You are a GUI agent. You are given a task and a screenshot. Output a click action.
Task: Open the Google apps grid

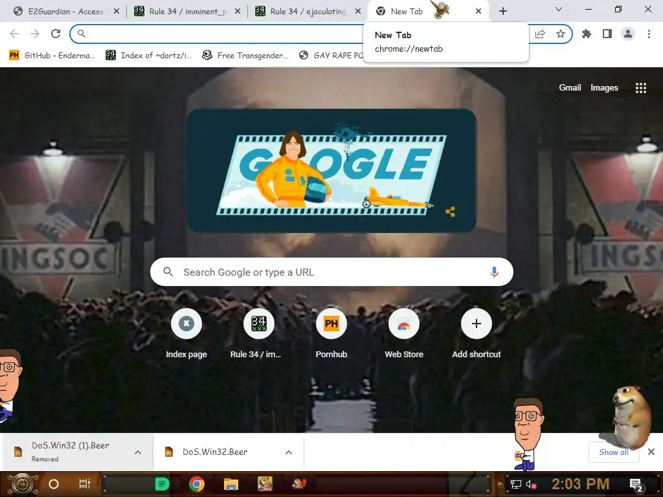point(641,88)
